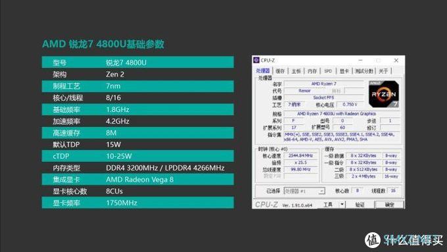This screenshot has height=252, width=447.
Task: Click the code name field showing Renoir
Action: point(304,91)
